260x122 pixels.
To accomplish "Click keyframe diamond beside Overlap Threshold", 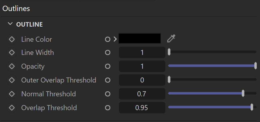I will coord(12,108).
